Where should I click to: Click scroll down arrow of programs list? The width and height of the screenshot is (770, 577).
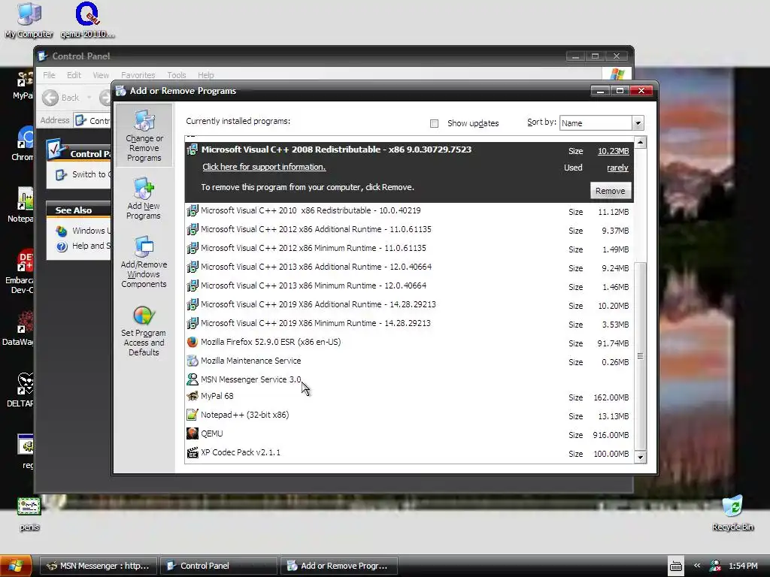tap(641, 458)
